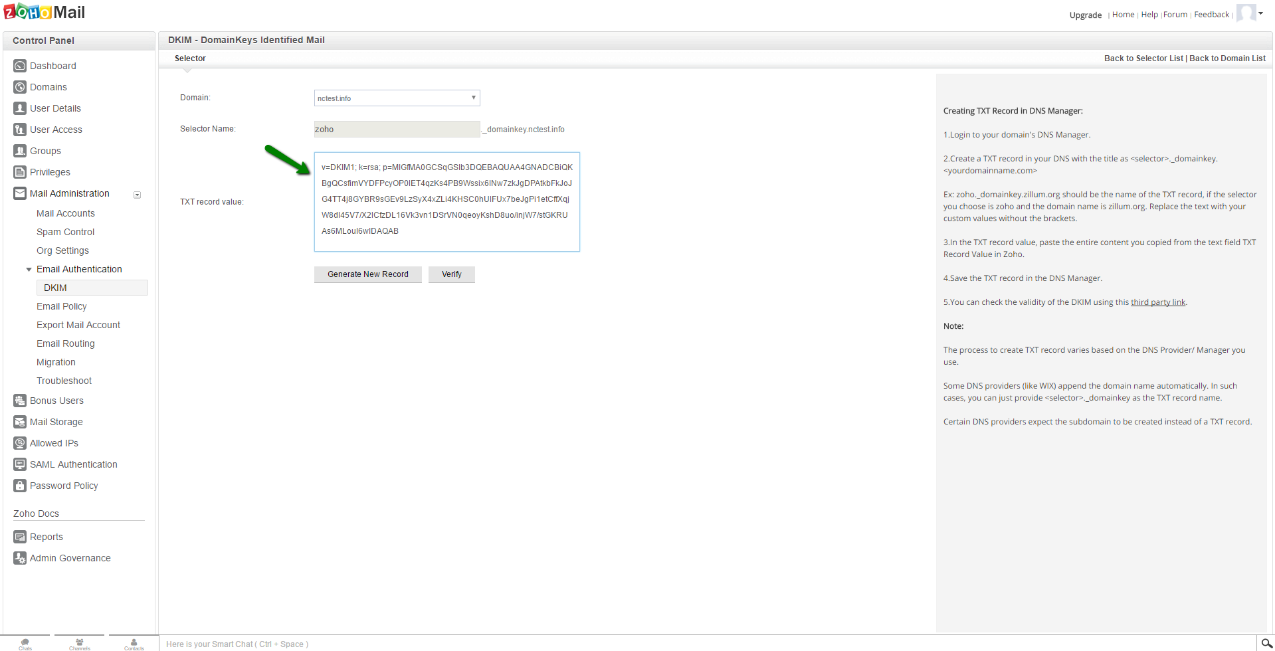Open the Password Policy label
1275x651 pixels.
tap(64, 486)
